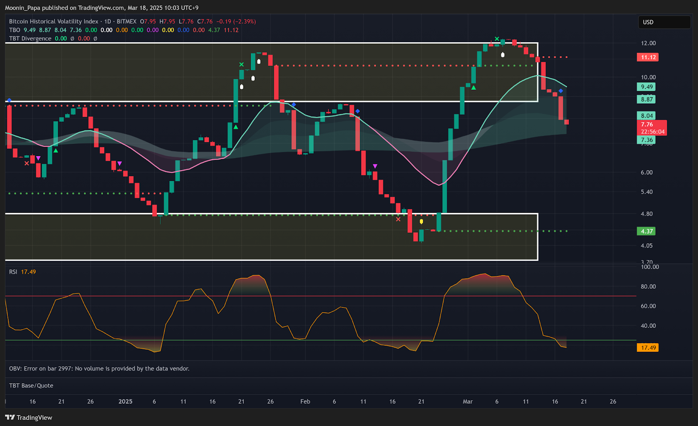Click the blue diamond marker near the latest candle
698x426 pixels.
point(561,91)
